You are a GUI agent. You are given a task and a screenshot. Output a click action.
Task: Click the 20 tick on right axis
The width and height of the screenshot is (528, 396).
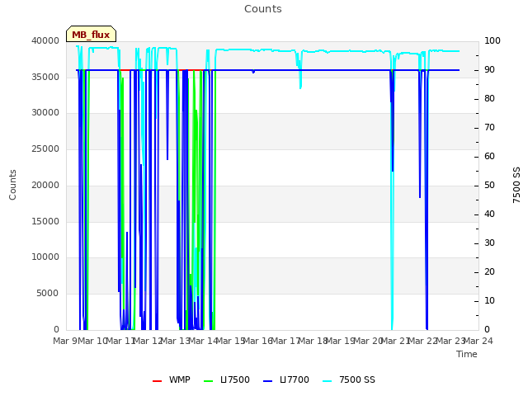click(489, 271)
